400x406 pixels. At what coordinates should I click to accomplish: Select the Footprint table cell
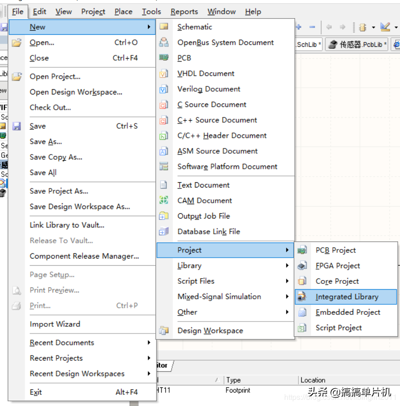(x=238, y=390)
